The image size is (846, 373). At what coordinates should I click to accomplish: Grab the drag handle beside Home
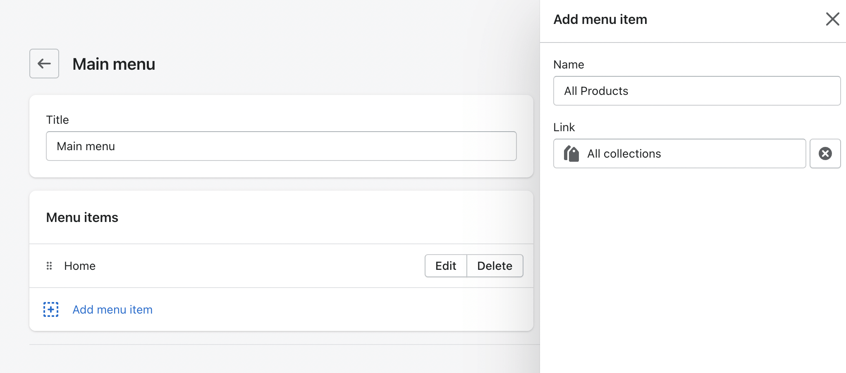click(49, 266)
